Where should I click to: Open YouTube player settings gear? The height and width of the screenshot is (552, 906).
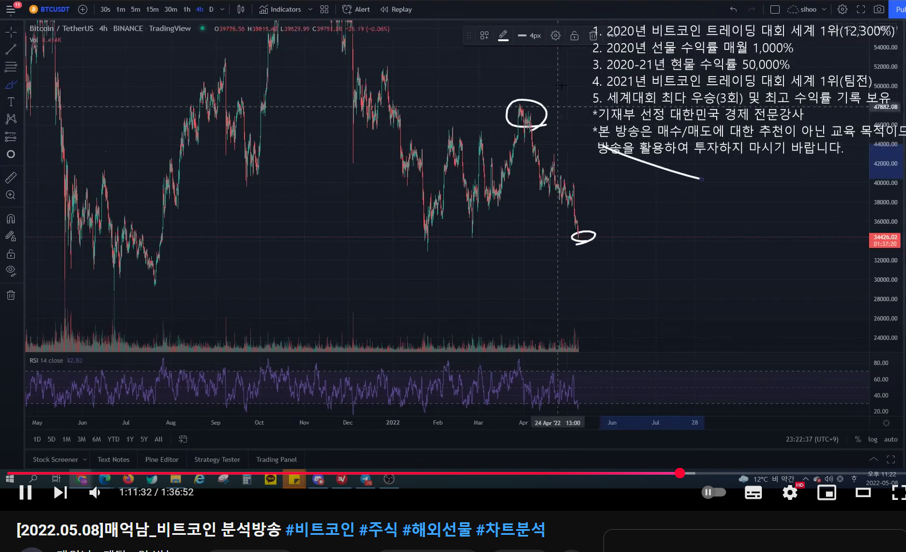(790, 493)
